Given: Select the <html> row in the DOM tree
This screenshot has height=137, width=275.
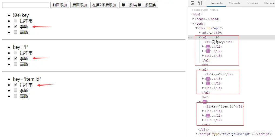Looking at the screenshot, I should pos(197,14).
